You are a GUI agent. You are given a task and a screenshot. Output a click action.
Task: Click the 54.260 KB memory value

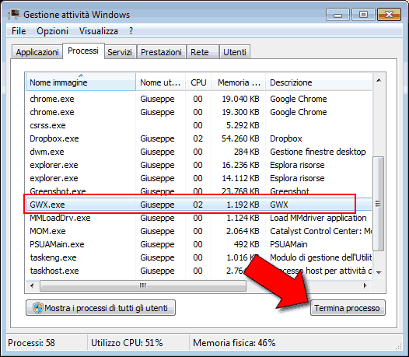240,138
